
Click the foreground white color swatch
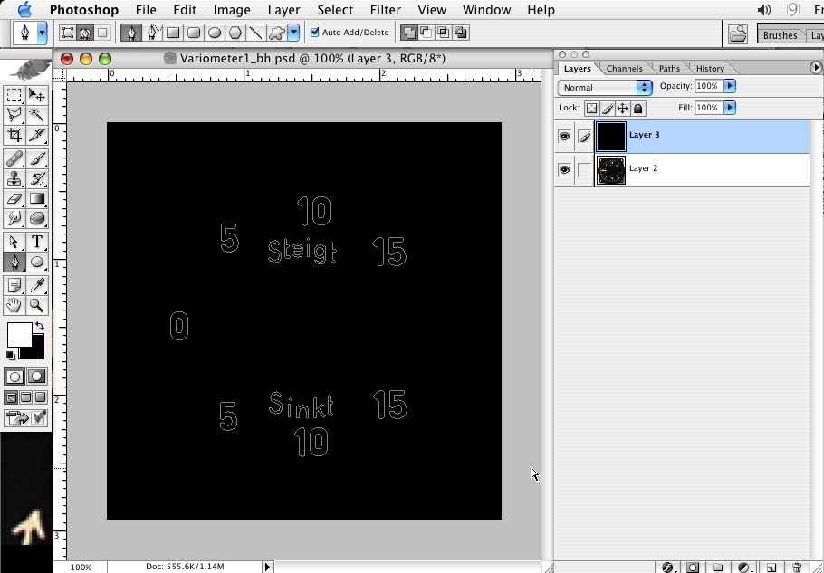click(x=18, y=335)
